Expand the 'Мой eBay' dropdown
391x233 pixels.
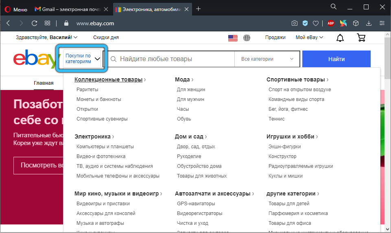point(309,37)
